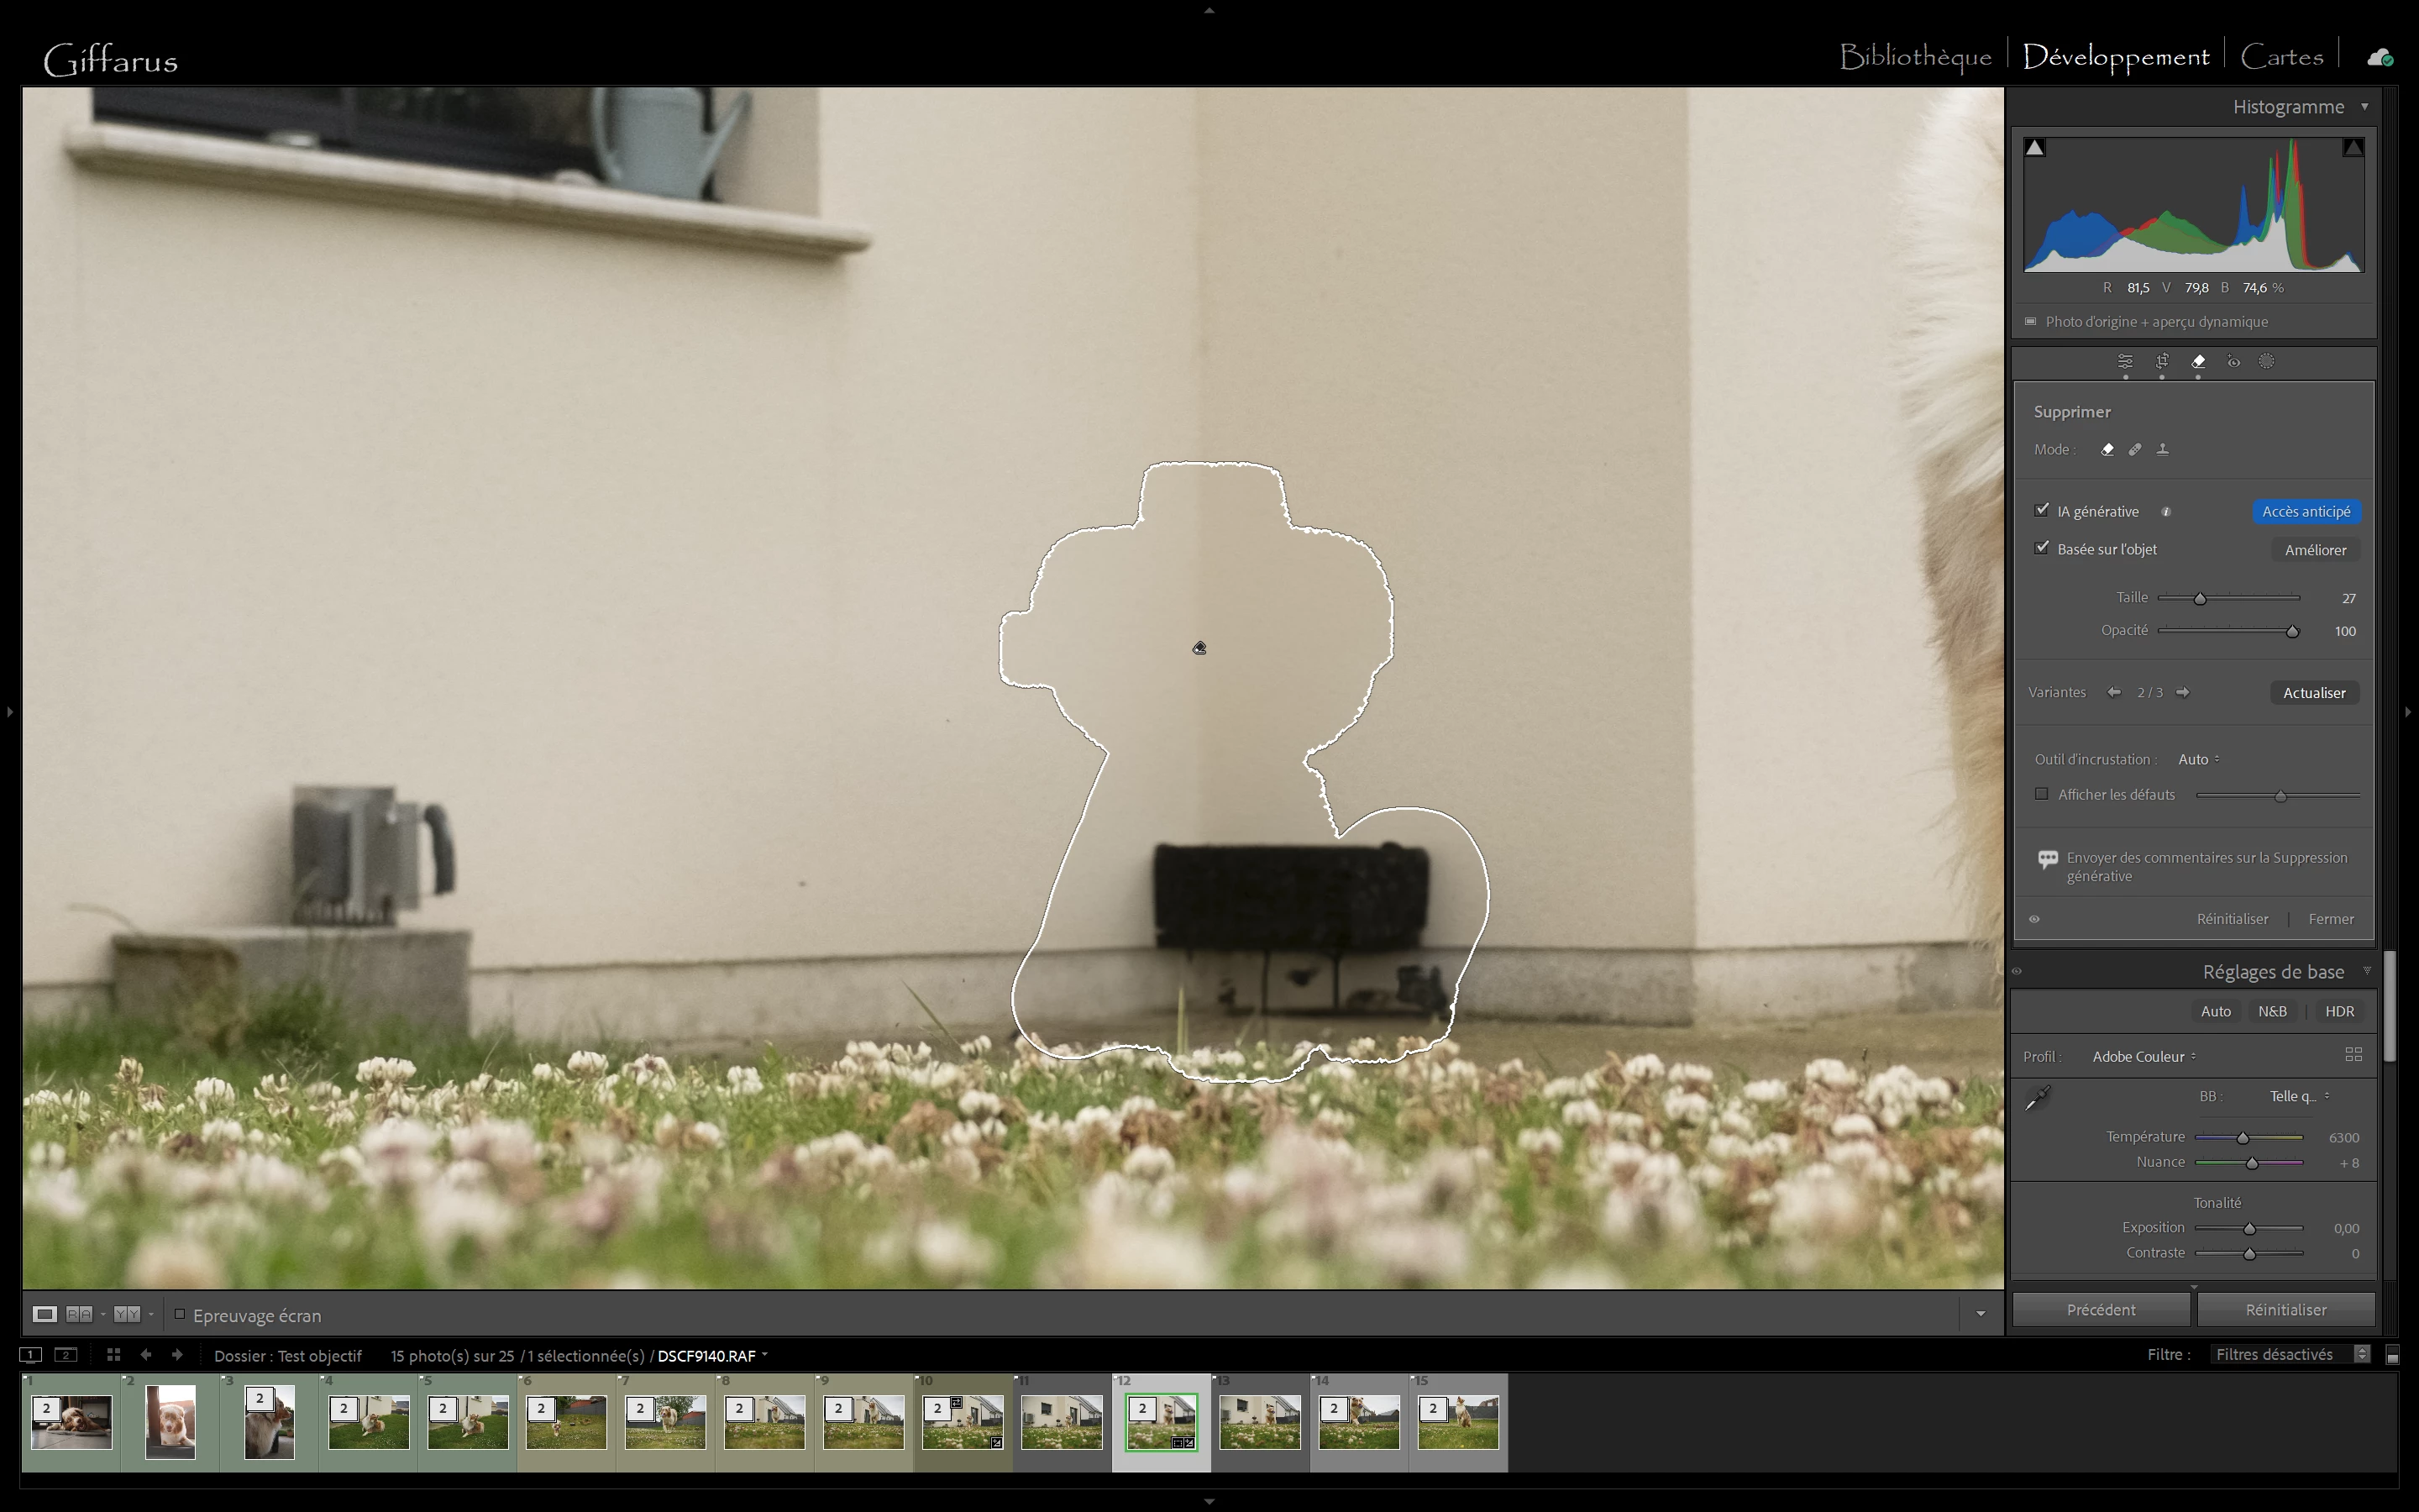The width and height of the screenshot is (2419, 1512).
Task: Pick the white balance eyedropper tool
Action: [2037, 1098]
